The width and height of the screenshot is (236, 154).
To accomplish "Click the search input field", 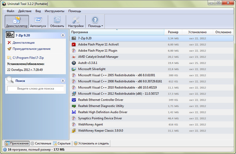I will click(35, 88).
